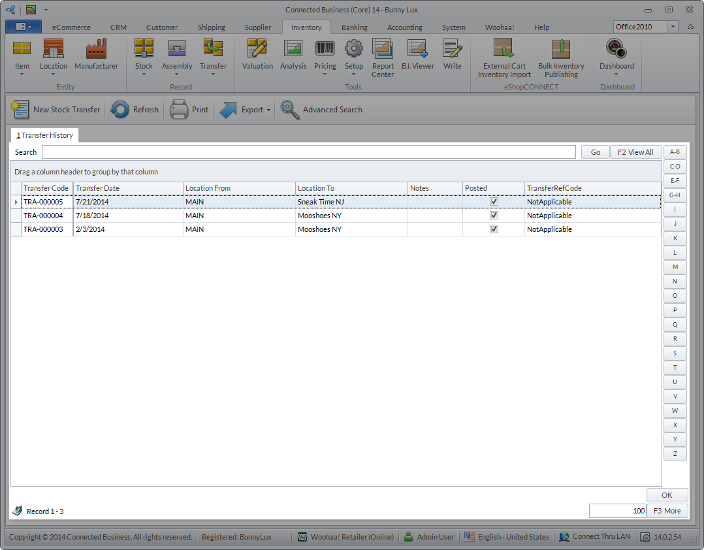Open the eCommerce ribbon tab
The image size is (704, 550).
pos(71,27)
